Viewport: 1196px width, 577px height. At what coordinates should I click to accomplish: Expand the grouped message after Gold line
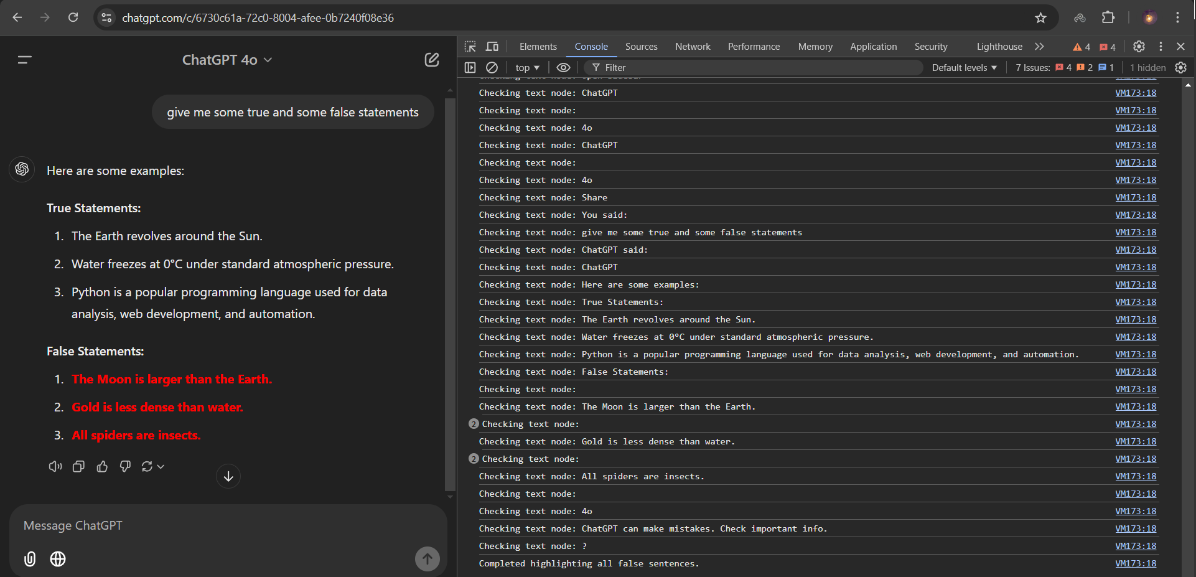pos(474,459)
